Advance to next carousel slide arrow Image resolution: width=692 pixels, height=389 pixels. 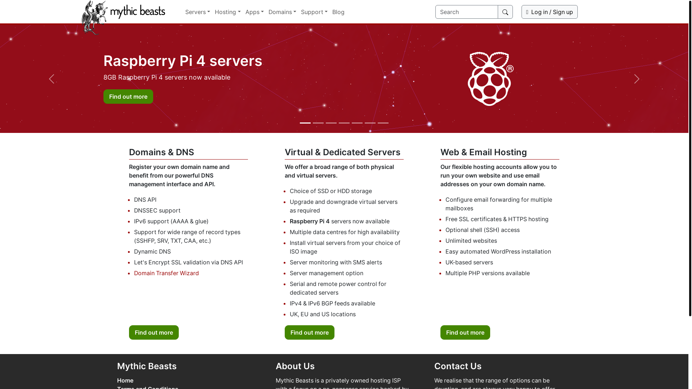coord(636,79)
